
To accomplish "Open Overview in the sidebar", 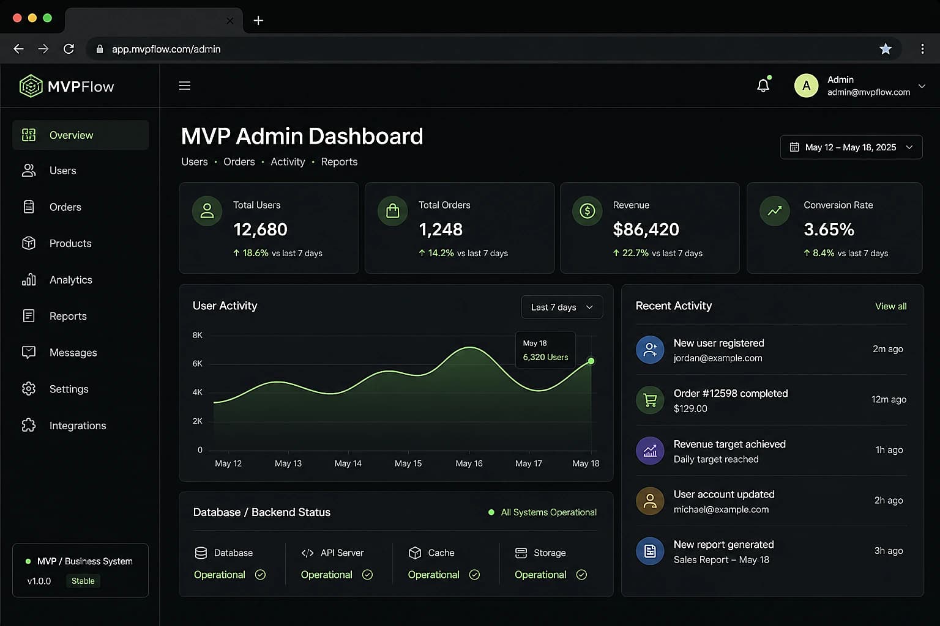I will [80, 135].
